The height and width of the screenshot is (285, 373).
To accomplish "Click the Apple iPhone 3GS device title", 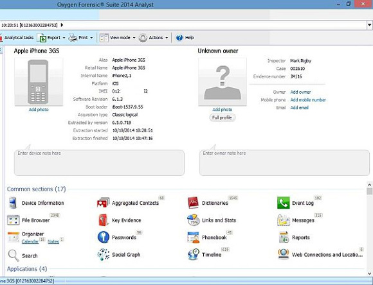I will pyautogui.click(x=37, y=51).
